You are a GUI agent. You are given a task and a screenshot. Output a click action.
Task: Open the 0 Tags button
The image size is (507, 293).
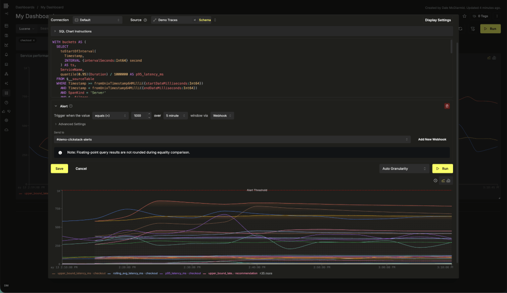(481, 16)
